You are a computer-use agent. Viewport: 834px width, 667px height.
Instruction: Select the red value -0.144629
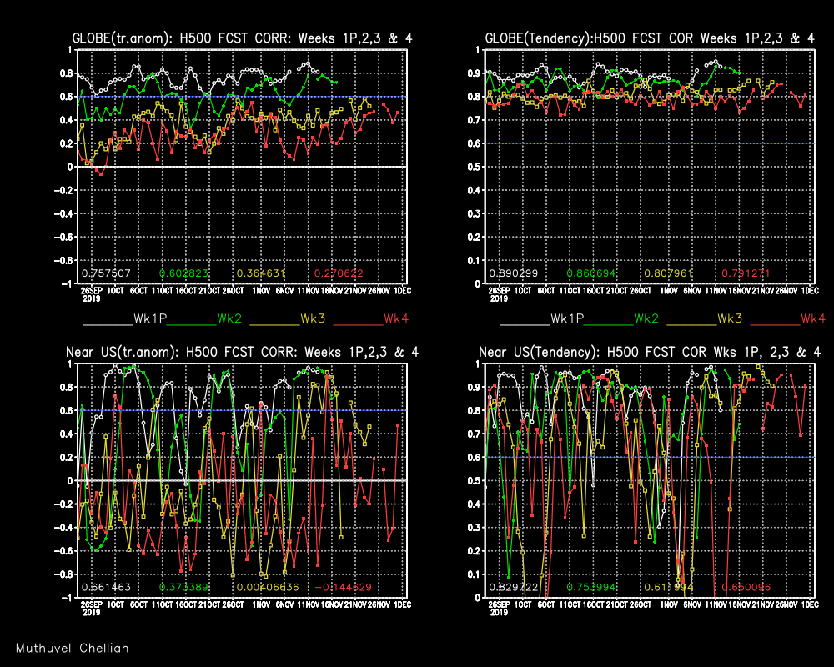click(343, 587)
